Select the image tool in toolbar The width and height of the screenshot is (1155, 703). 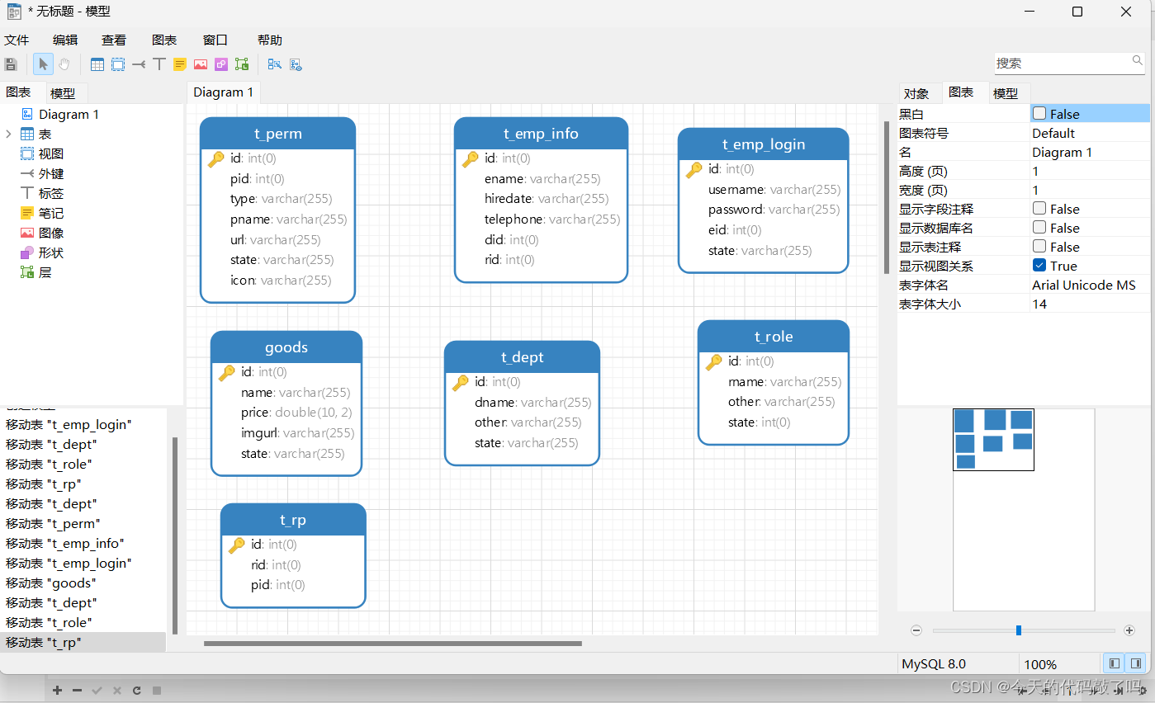coord(200,64)
